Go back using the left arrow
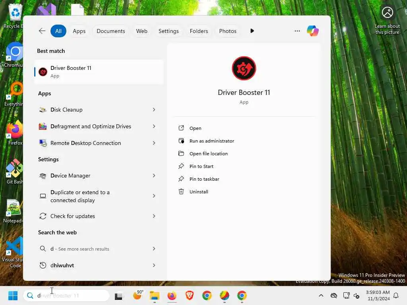Image resolution: width=407 pixels, height=305 pixels. [42, 31]
